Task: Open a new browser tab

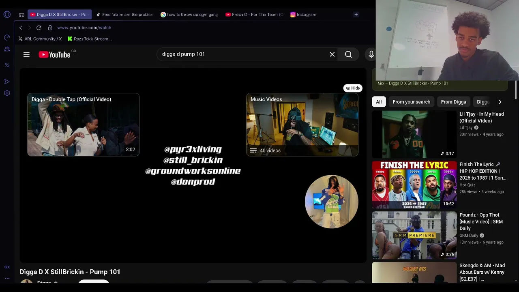Action: click(x=356, y=15)
